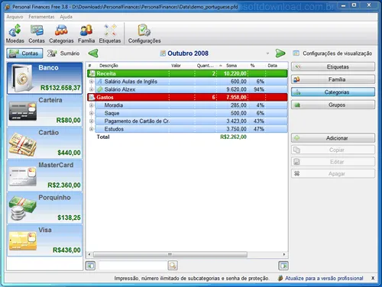Select the red Gastos header row
Viewport: 382px width, 287px height.
tap(187, 97)
